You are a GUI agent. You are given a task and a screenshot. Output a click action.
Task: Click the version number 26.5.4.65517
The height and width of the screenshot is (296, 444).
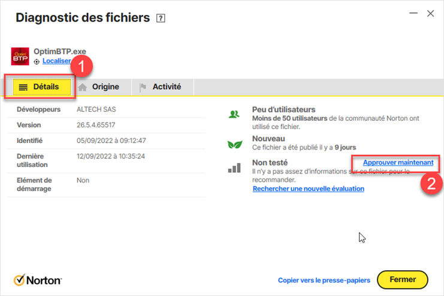[x=96, y=126]
